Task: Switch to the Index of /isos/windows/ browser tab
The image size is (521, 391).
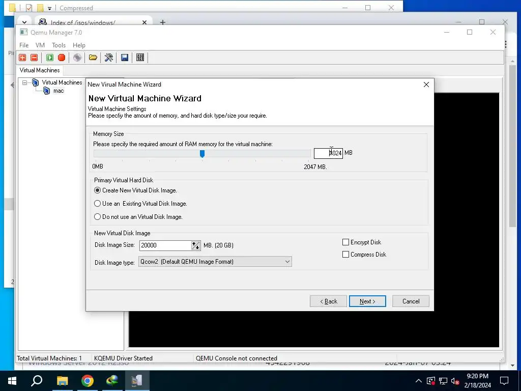Action: 83,22
